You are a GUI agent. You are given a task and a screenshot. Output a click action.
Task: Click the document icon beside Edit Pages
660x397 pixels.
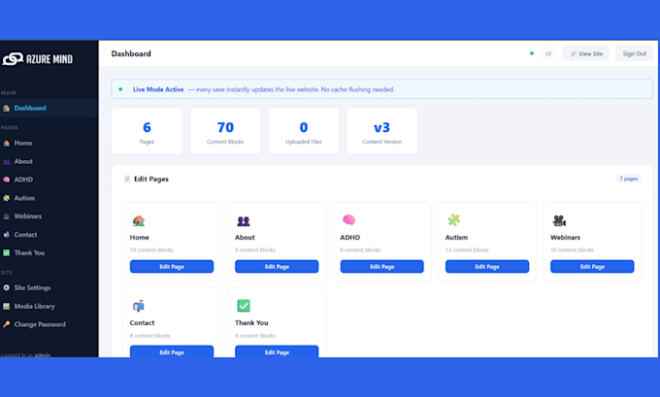[127, 179]
